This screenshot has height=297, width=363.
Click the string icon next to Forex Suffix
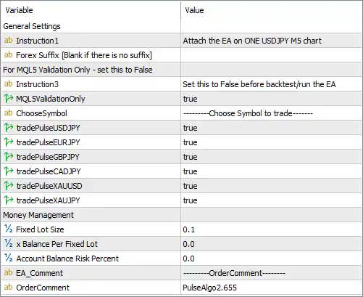pos(8,54)
